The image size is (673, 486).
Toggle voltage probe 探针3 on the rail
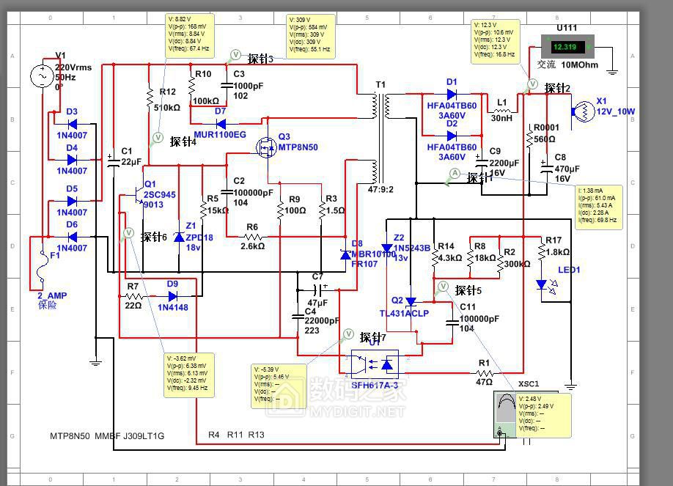coord(236,54)
